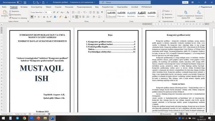Open Telegram from the taskbar

point(17,118)
